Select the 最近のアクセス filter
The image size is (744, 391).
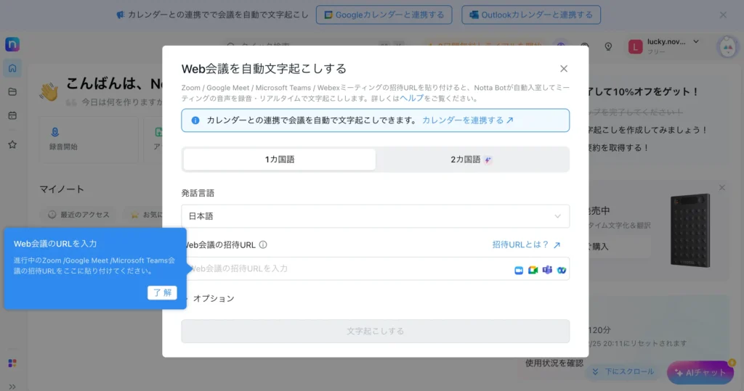(x=78, y=215)
